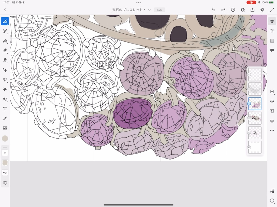Open Layer Properties panel
The height and width of the screenshot is (207, 277).
click(x=272, y=31)
